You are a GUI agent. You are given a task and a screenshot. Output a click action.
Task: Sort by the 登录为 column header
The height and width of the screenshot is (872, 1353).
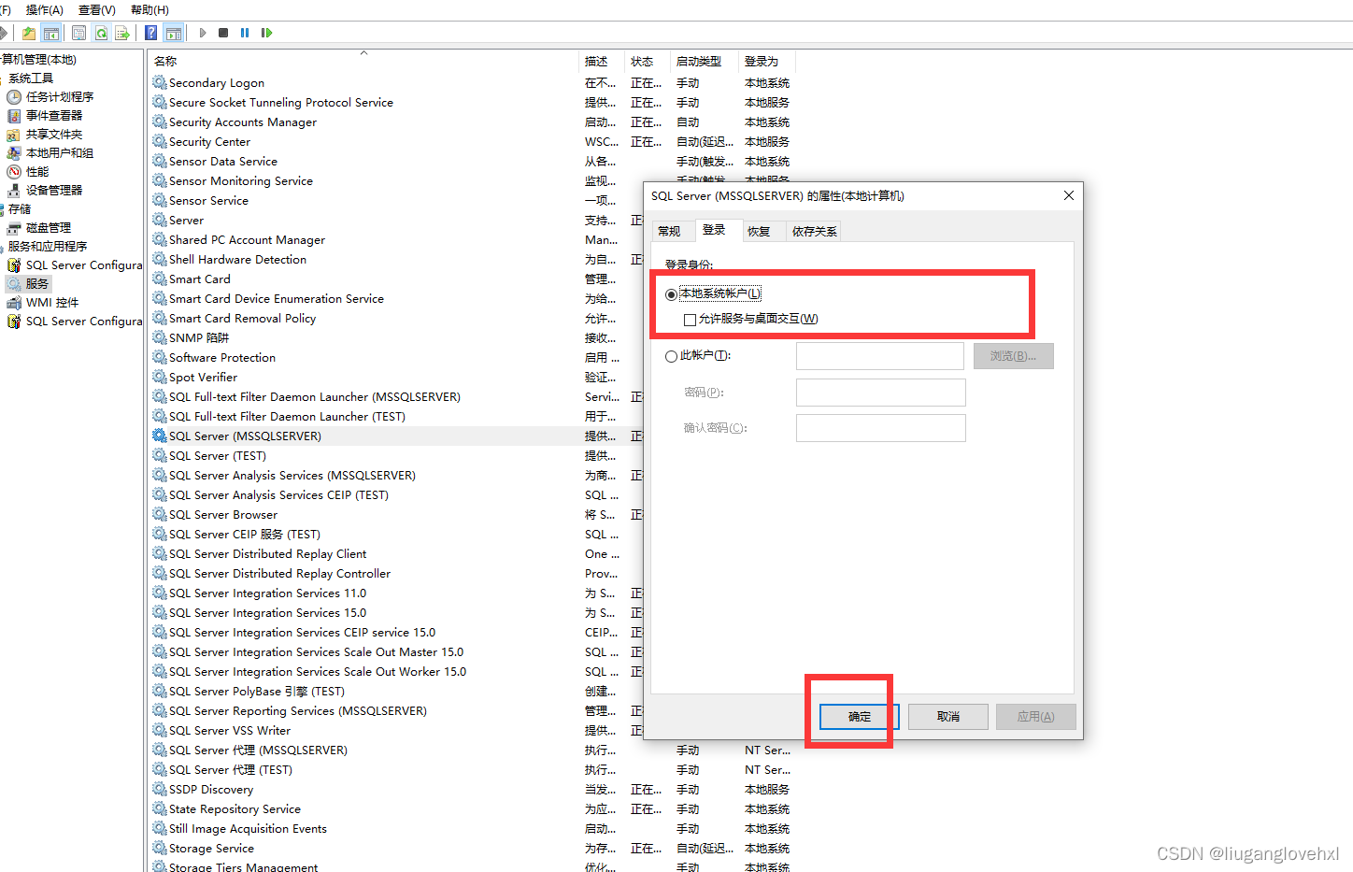(x=767, y=61)
